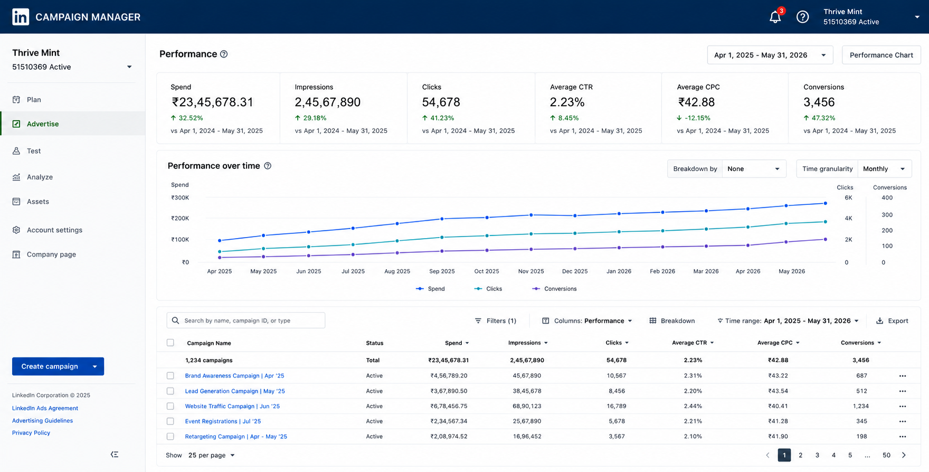Sort by Average CTR column header
The height and width of the screenshot is (472, 929).
(x=693, y=343)
